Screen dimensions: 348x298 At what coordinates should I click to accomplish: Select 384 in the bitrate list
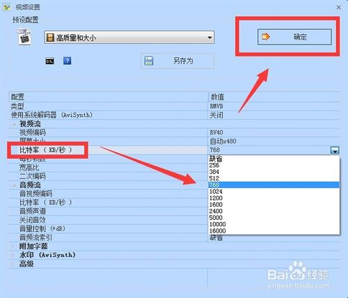(x=274, y=172)
